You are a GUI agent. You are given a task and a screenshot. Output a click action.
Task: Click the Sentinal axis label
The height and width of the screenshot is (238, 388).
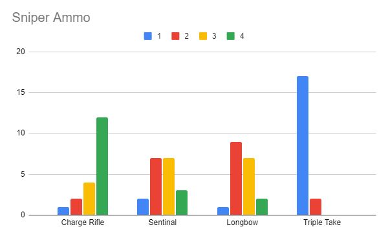coord(162,223)
